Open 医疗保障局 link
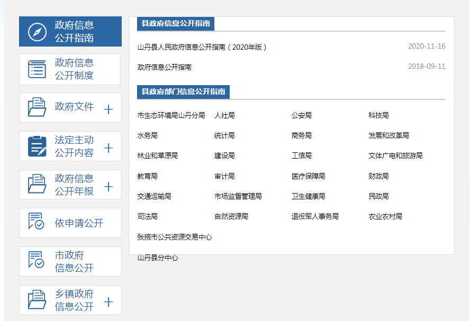 pyautogui.click(x=309, y=177)
